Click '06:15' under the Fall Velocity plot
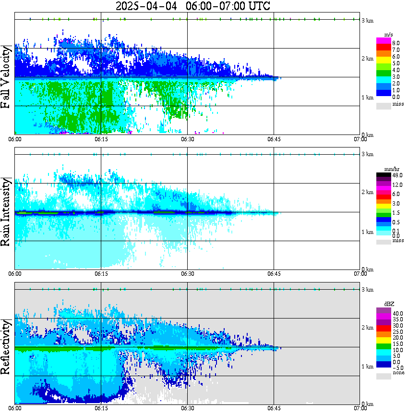Screen dimensions: 408x417 click(101, 139)
